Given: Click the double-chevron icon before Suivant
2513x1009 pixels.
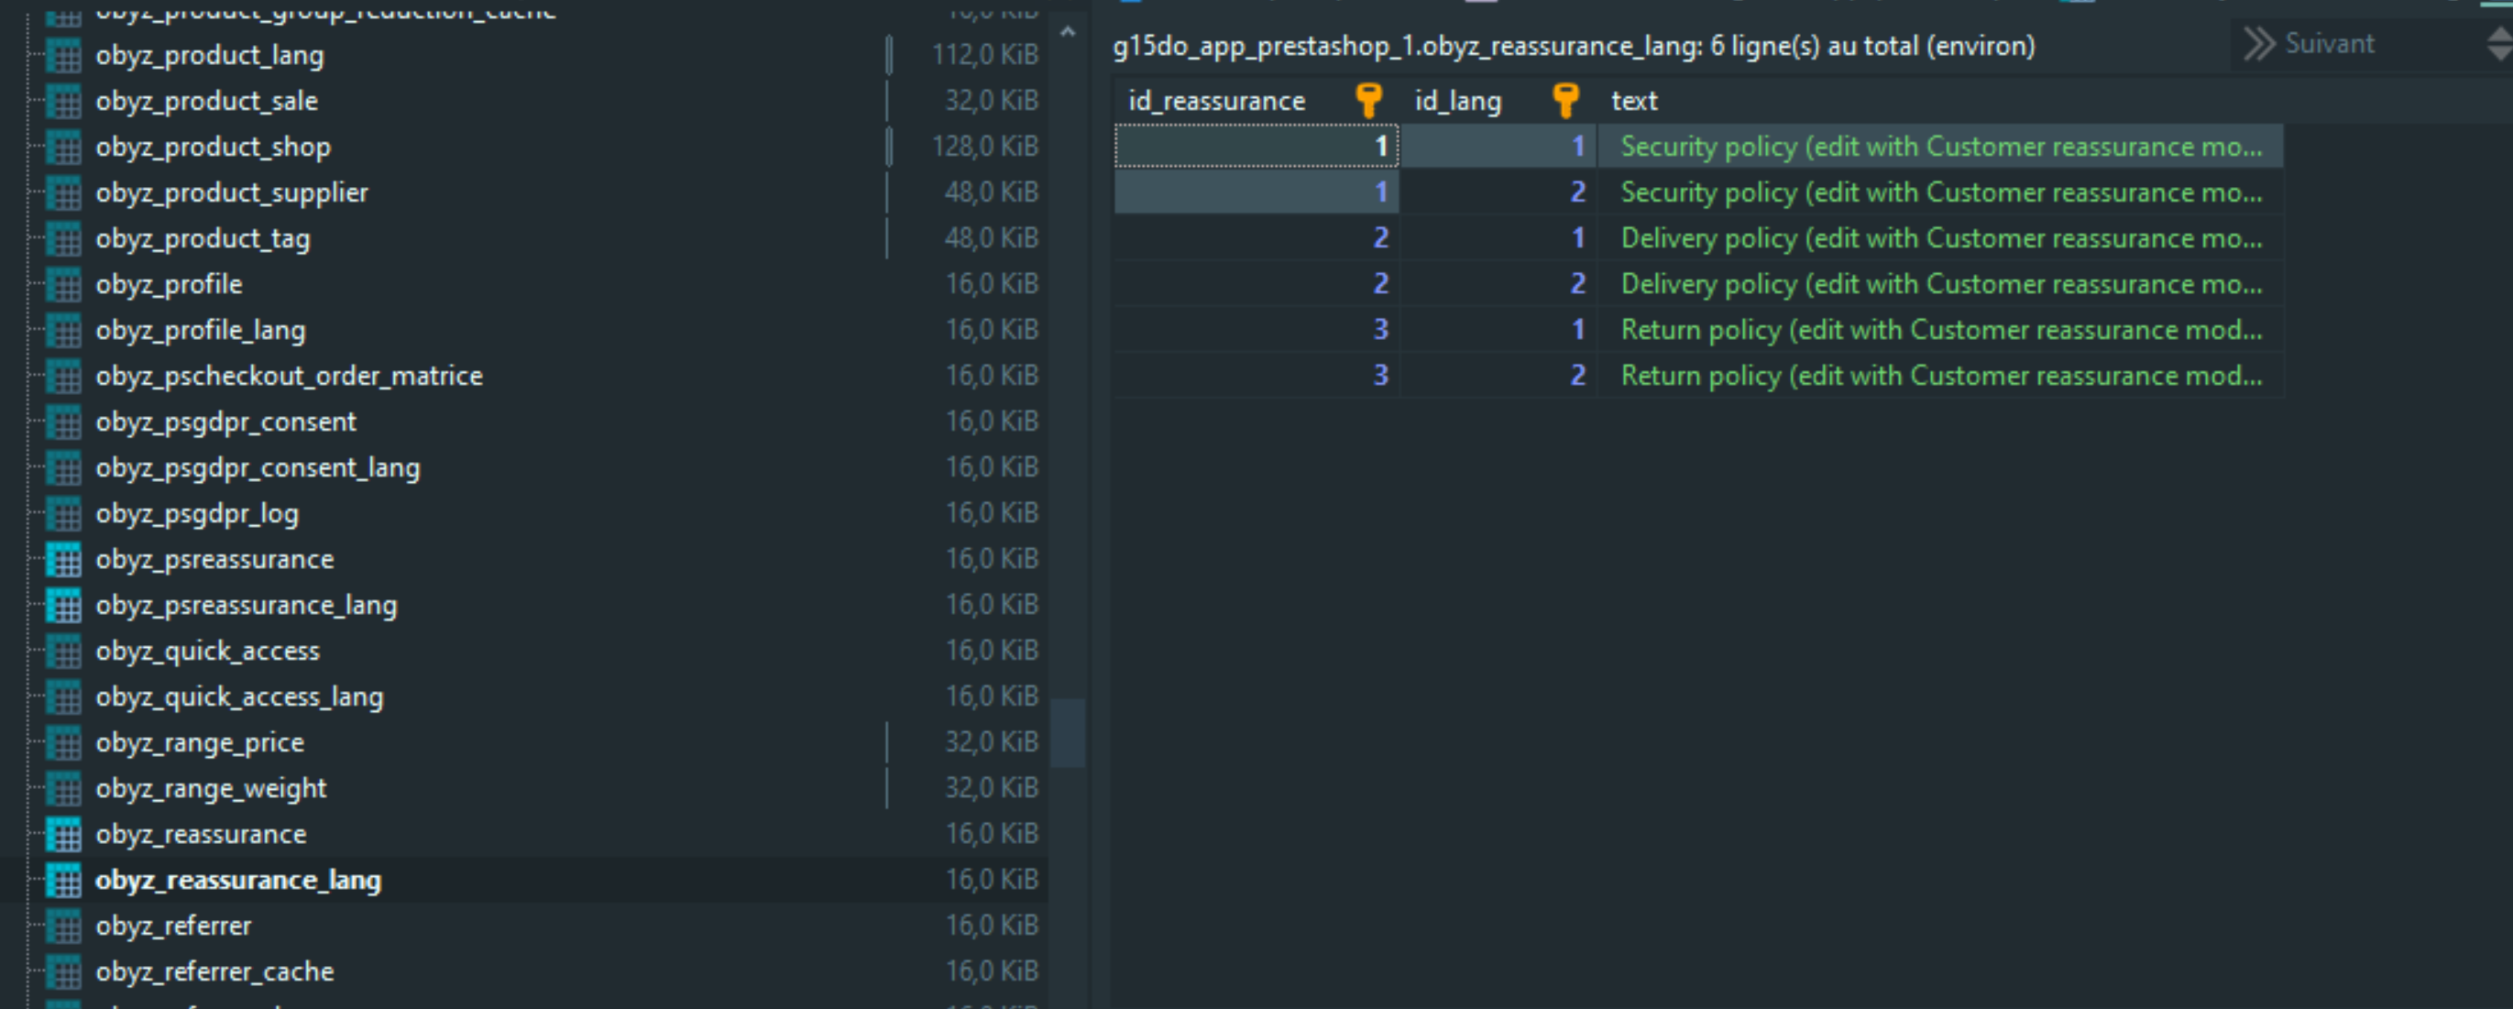Looking at the screenshot, I should pyautogui.click(x=2261, y=43).
